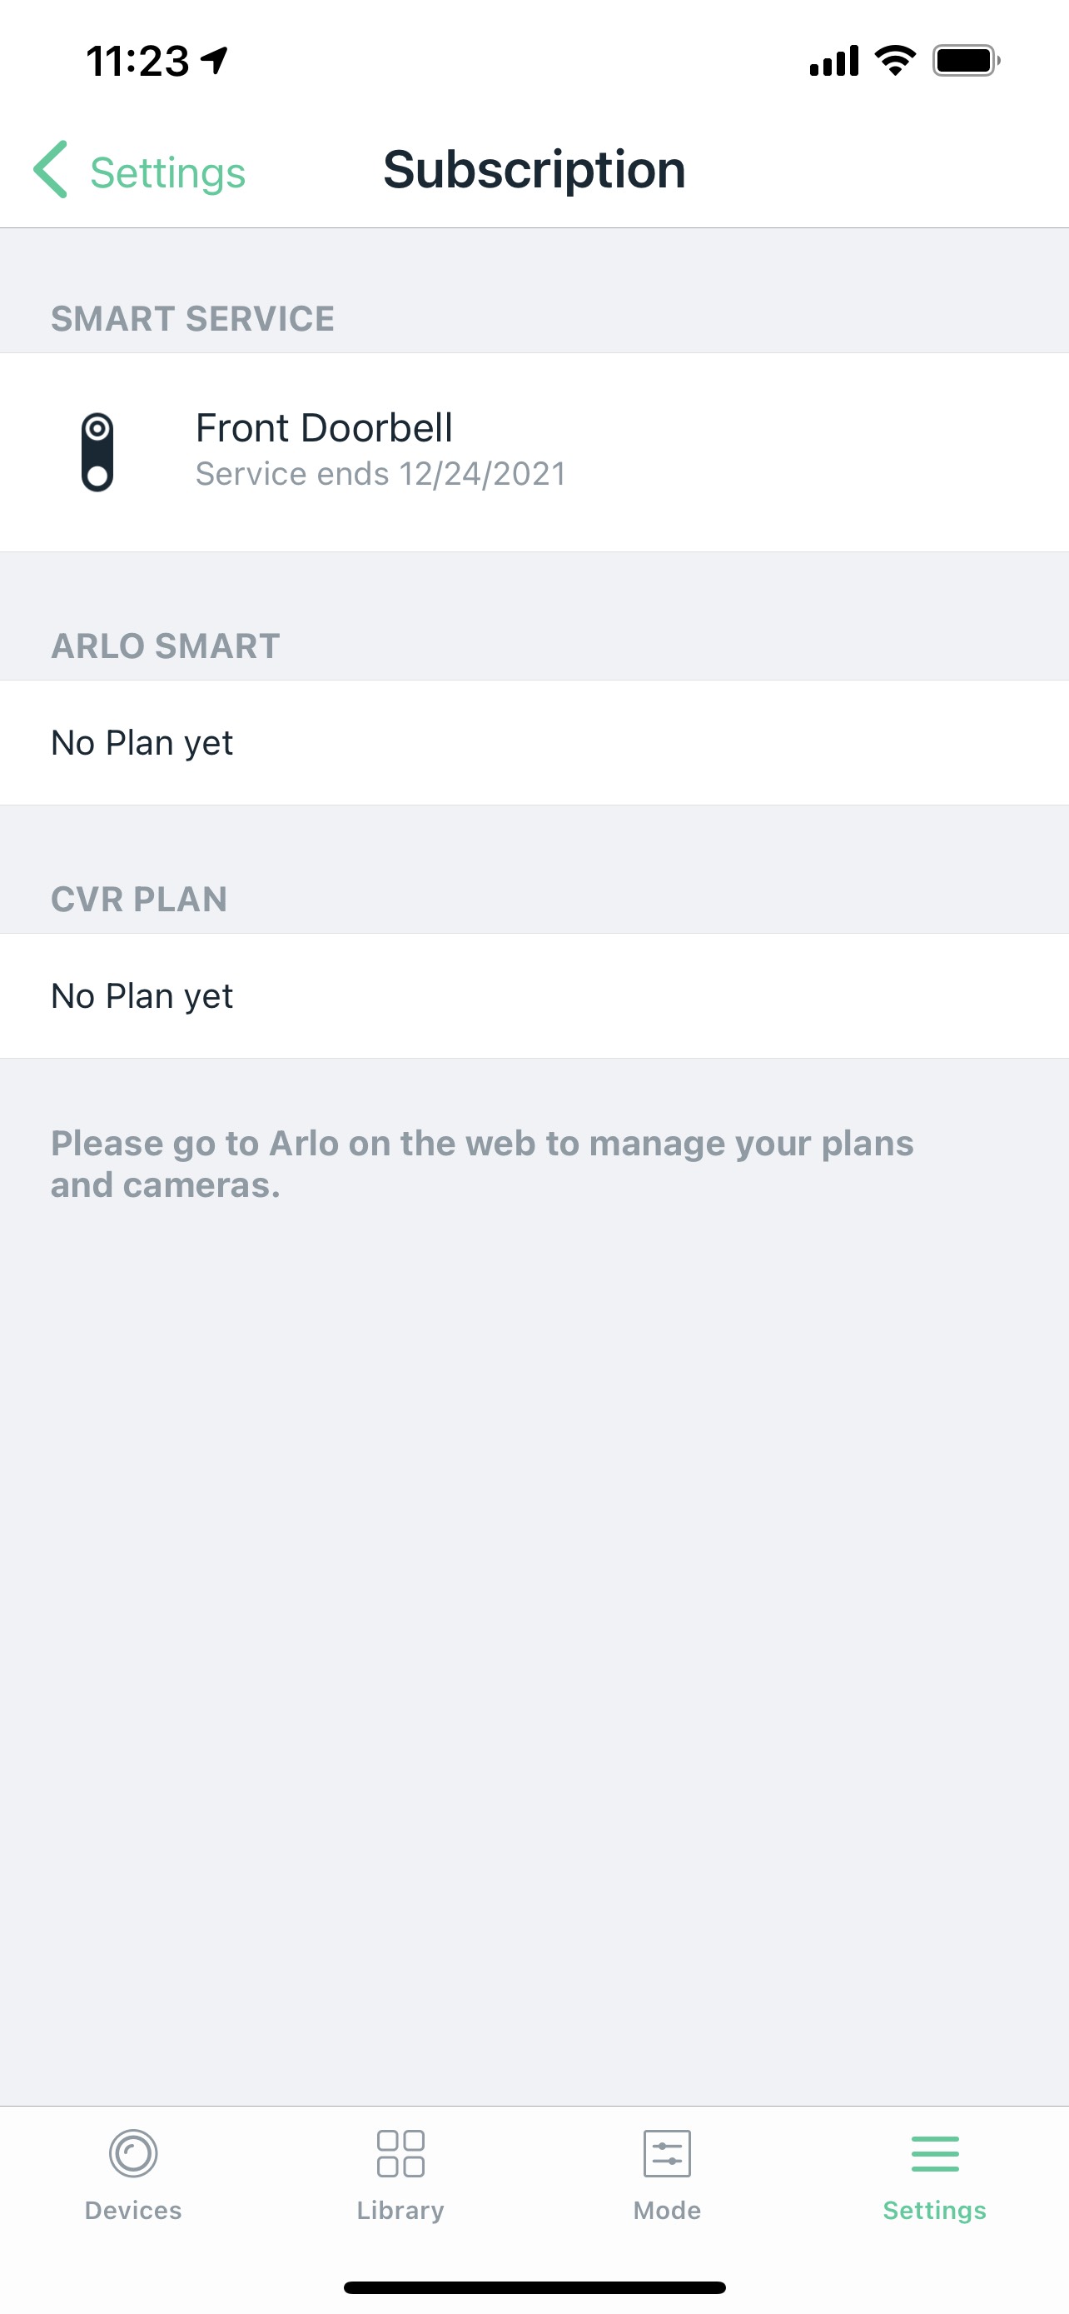
Task: Tap the Wi-Fi status icon
Action: [x=895, y=60]
